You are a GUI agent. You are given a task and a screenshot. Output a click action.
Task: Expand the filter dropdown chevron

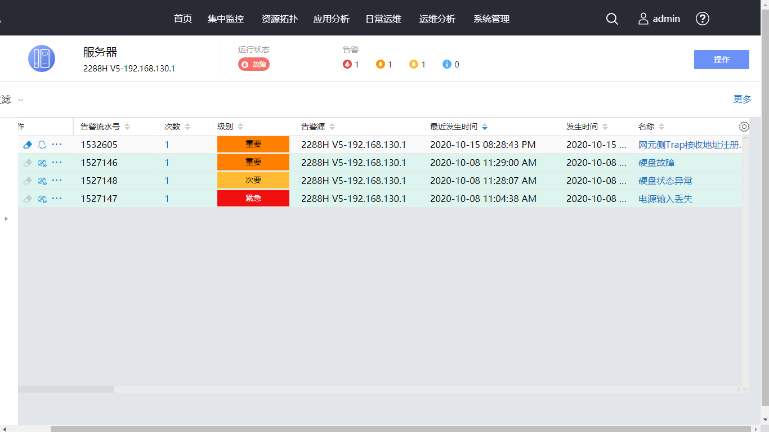pos(21,100)
